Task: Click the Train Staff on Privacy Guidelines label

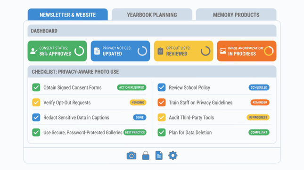Action: (x=200, y=102)
